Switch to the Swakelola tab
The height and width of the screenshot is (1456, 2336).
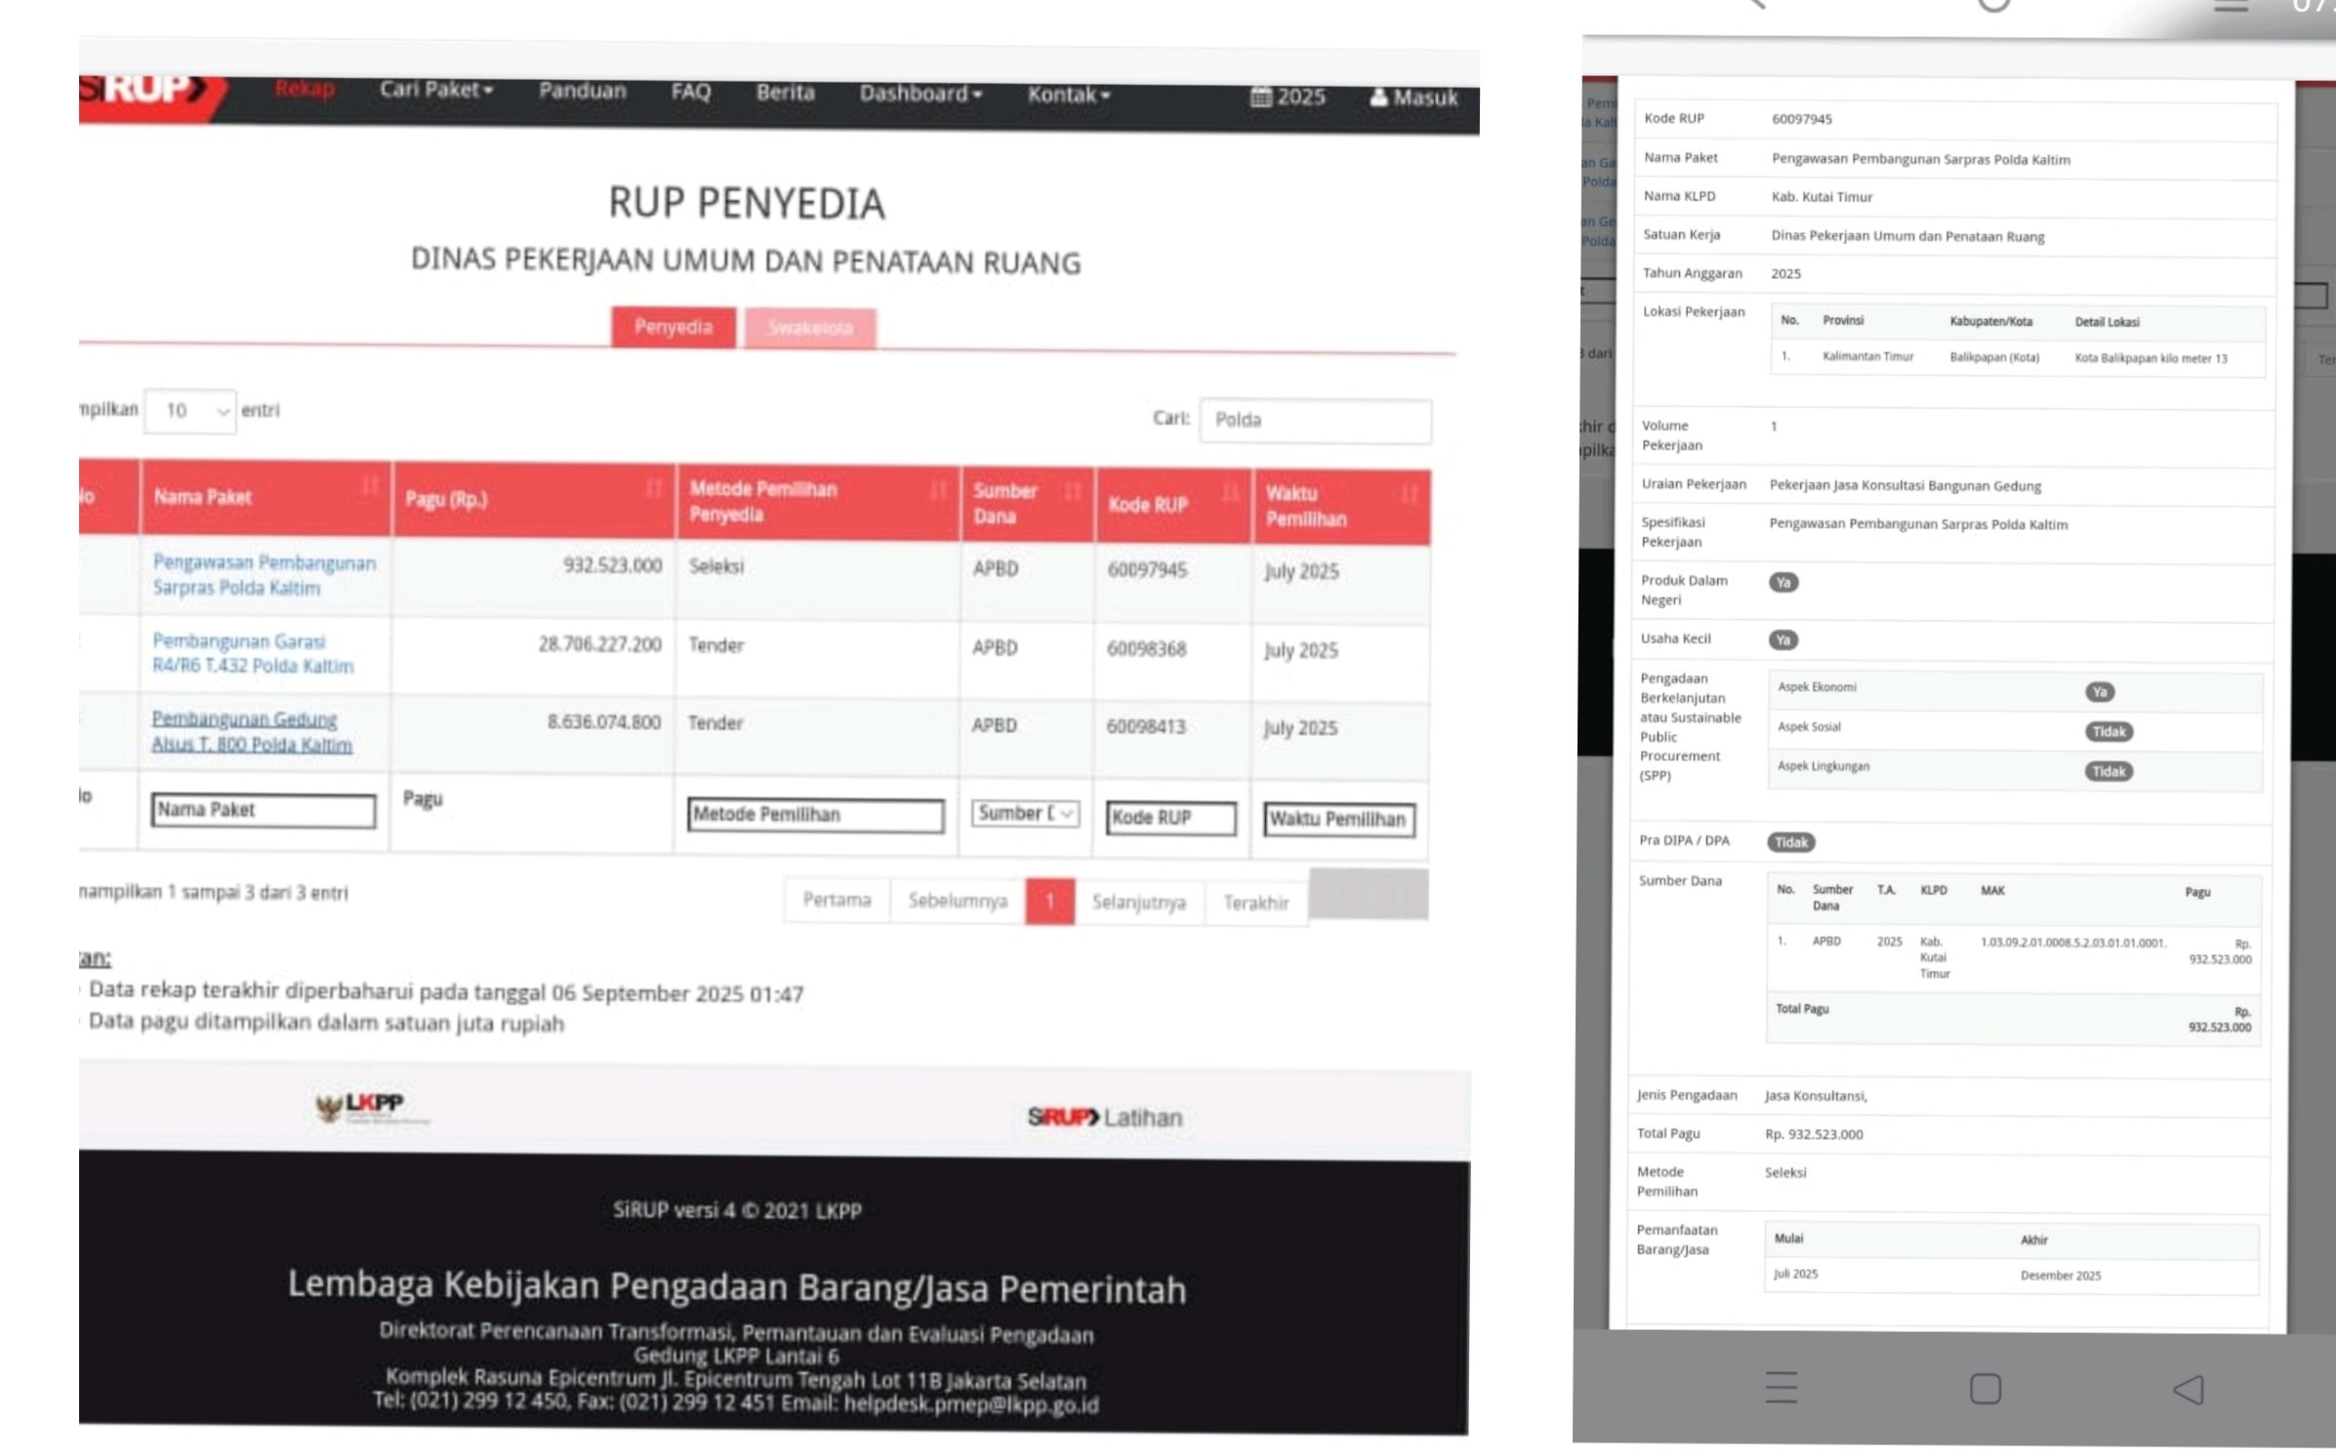(x=810, y=328)
